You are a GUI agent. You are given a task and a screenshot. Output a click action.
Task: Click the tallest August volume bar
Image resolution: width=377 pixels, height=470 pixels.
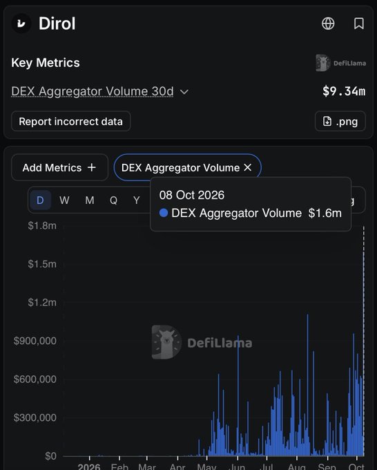coord(307,385)
